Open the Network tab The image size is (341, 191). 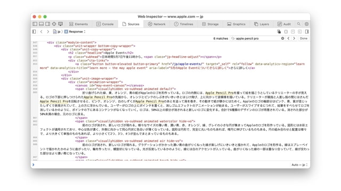coord(157,24)
